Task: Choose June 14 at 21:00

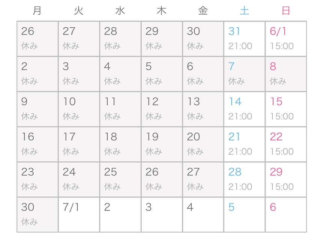Action: [x=244, y=109]
